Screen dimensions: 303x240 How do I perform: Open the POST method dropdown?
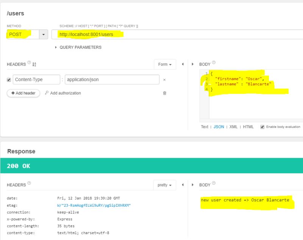[x=43, y=34]
